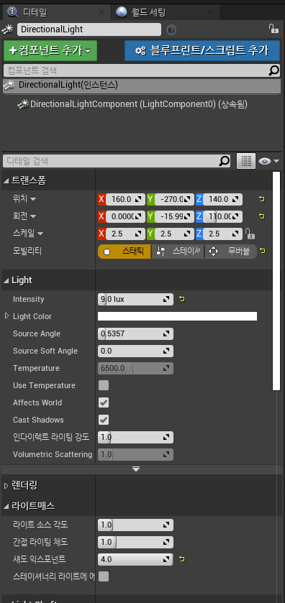Open the Light Color white swatch
The width and height of the screenshot is (285, 603).
[x=177, y=316]
